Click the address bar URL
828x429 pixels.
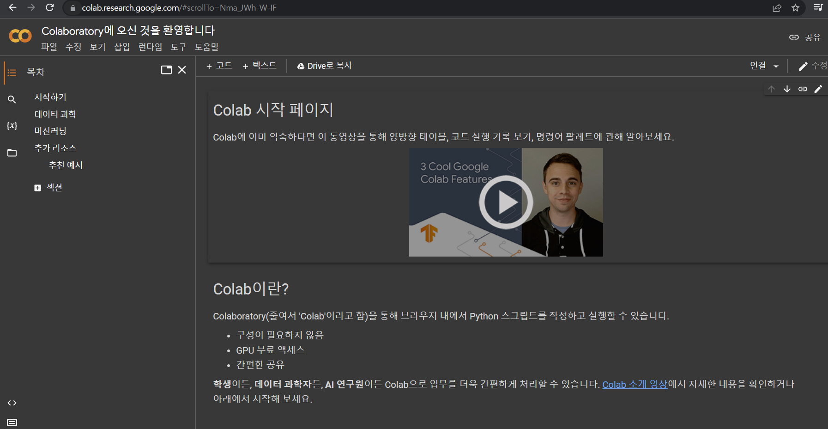tap(179, 8)
